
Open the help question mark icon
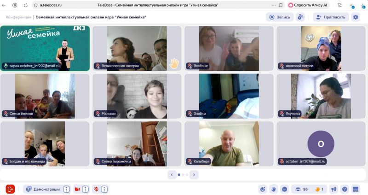point(345,189)
